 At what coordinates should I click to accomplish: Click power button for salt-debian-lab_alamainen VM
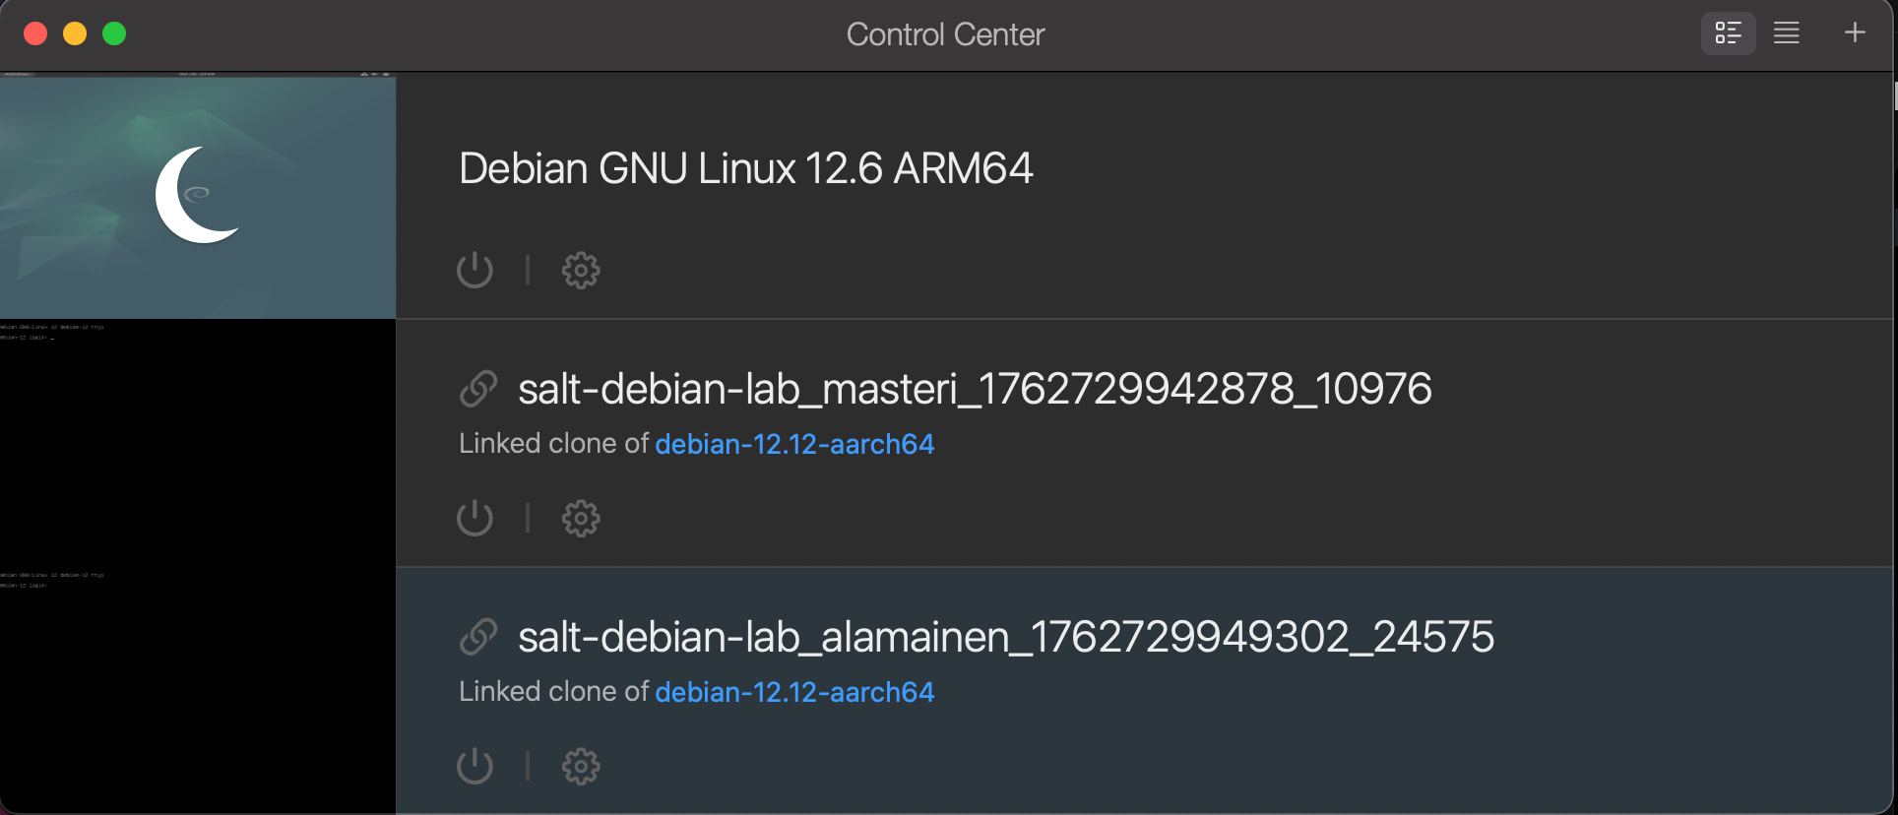474,766
